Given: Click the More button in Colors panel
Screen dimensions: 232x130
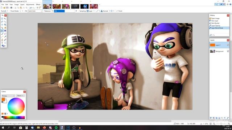Looking at the screenshot, I should 20,96.
